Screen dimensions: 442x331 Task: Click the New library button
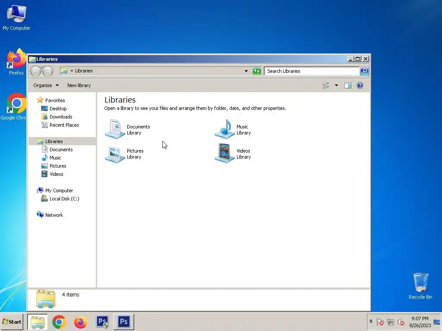click(x=79, y=85)
